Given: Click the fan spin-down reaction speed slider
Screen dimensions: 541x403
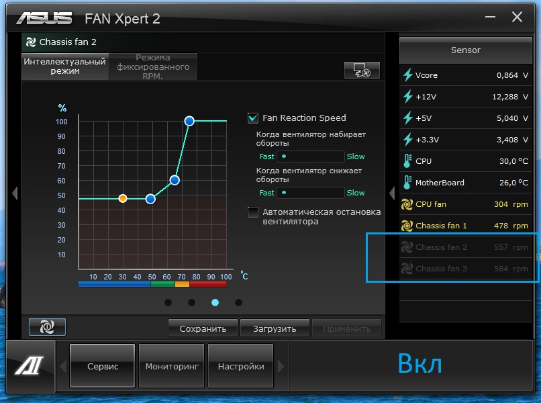Looking at the screenshot, I should [311, 193].
